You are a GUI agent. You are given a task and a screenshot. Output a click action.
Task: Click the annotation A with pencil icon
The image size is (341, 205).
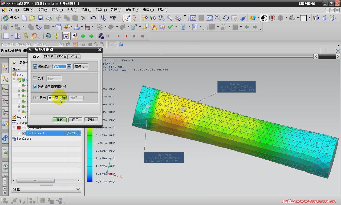[66, 36]
